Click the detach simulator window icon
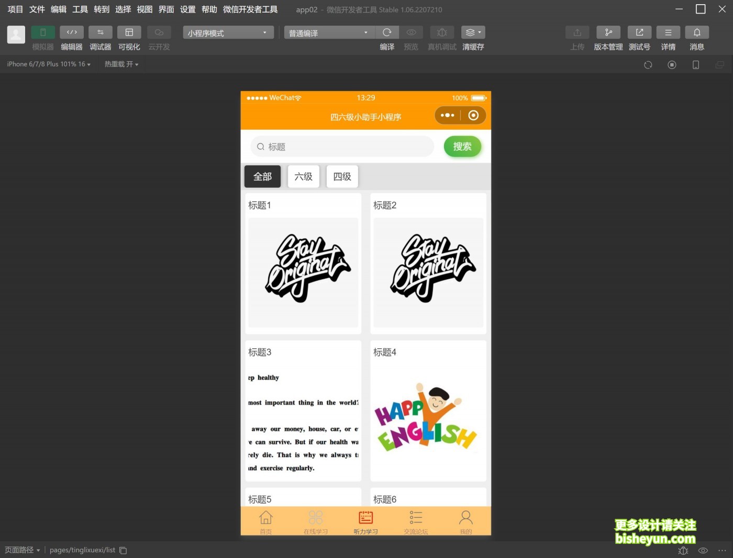This screenshot has width=733, height=558. tap(720, 65)
